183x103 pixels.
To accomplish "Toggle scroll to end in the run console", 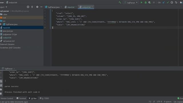I will pyautogui.click(x=1, y=85).
